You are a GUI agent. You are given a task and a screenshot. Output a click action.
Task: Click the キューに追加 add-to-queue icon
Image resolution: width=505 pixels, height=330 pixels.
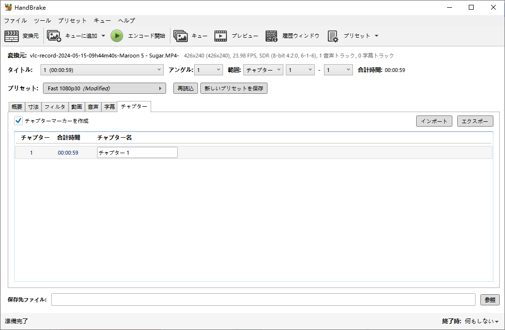tap(54, 36)
